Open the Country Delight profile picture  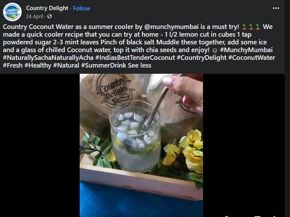point(12,12)
